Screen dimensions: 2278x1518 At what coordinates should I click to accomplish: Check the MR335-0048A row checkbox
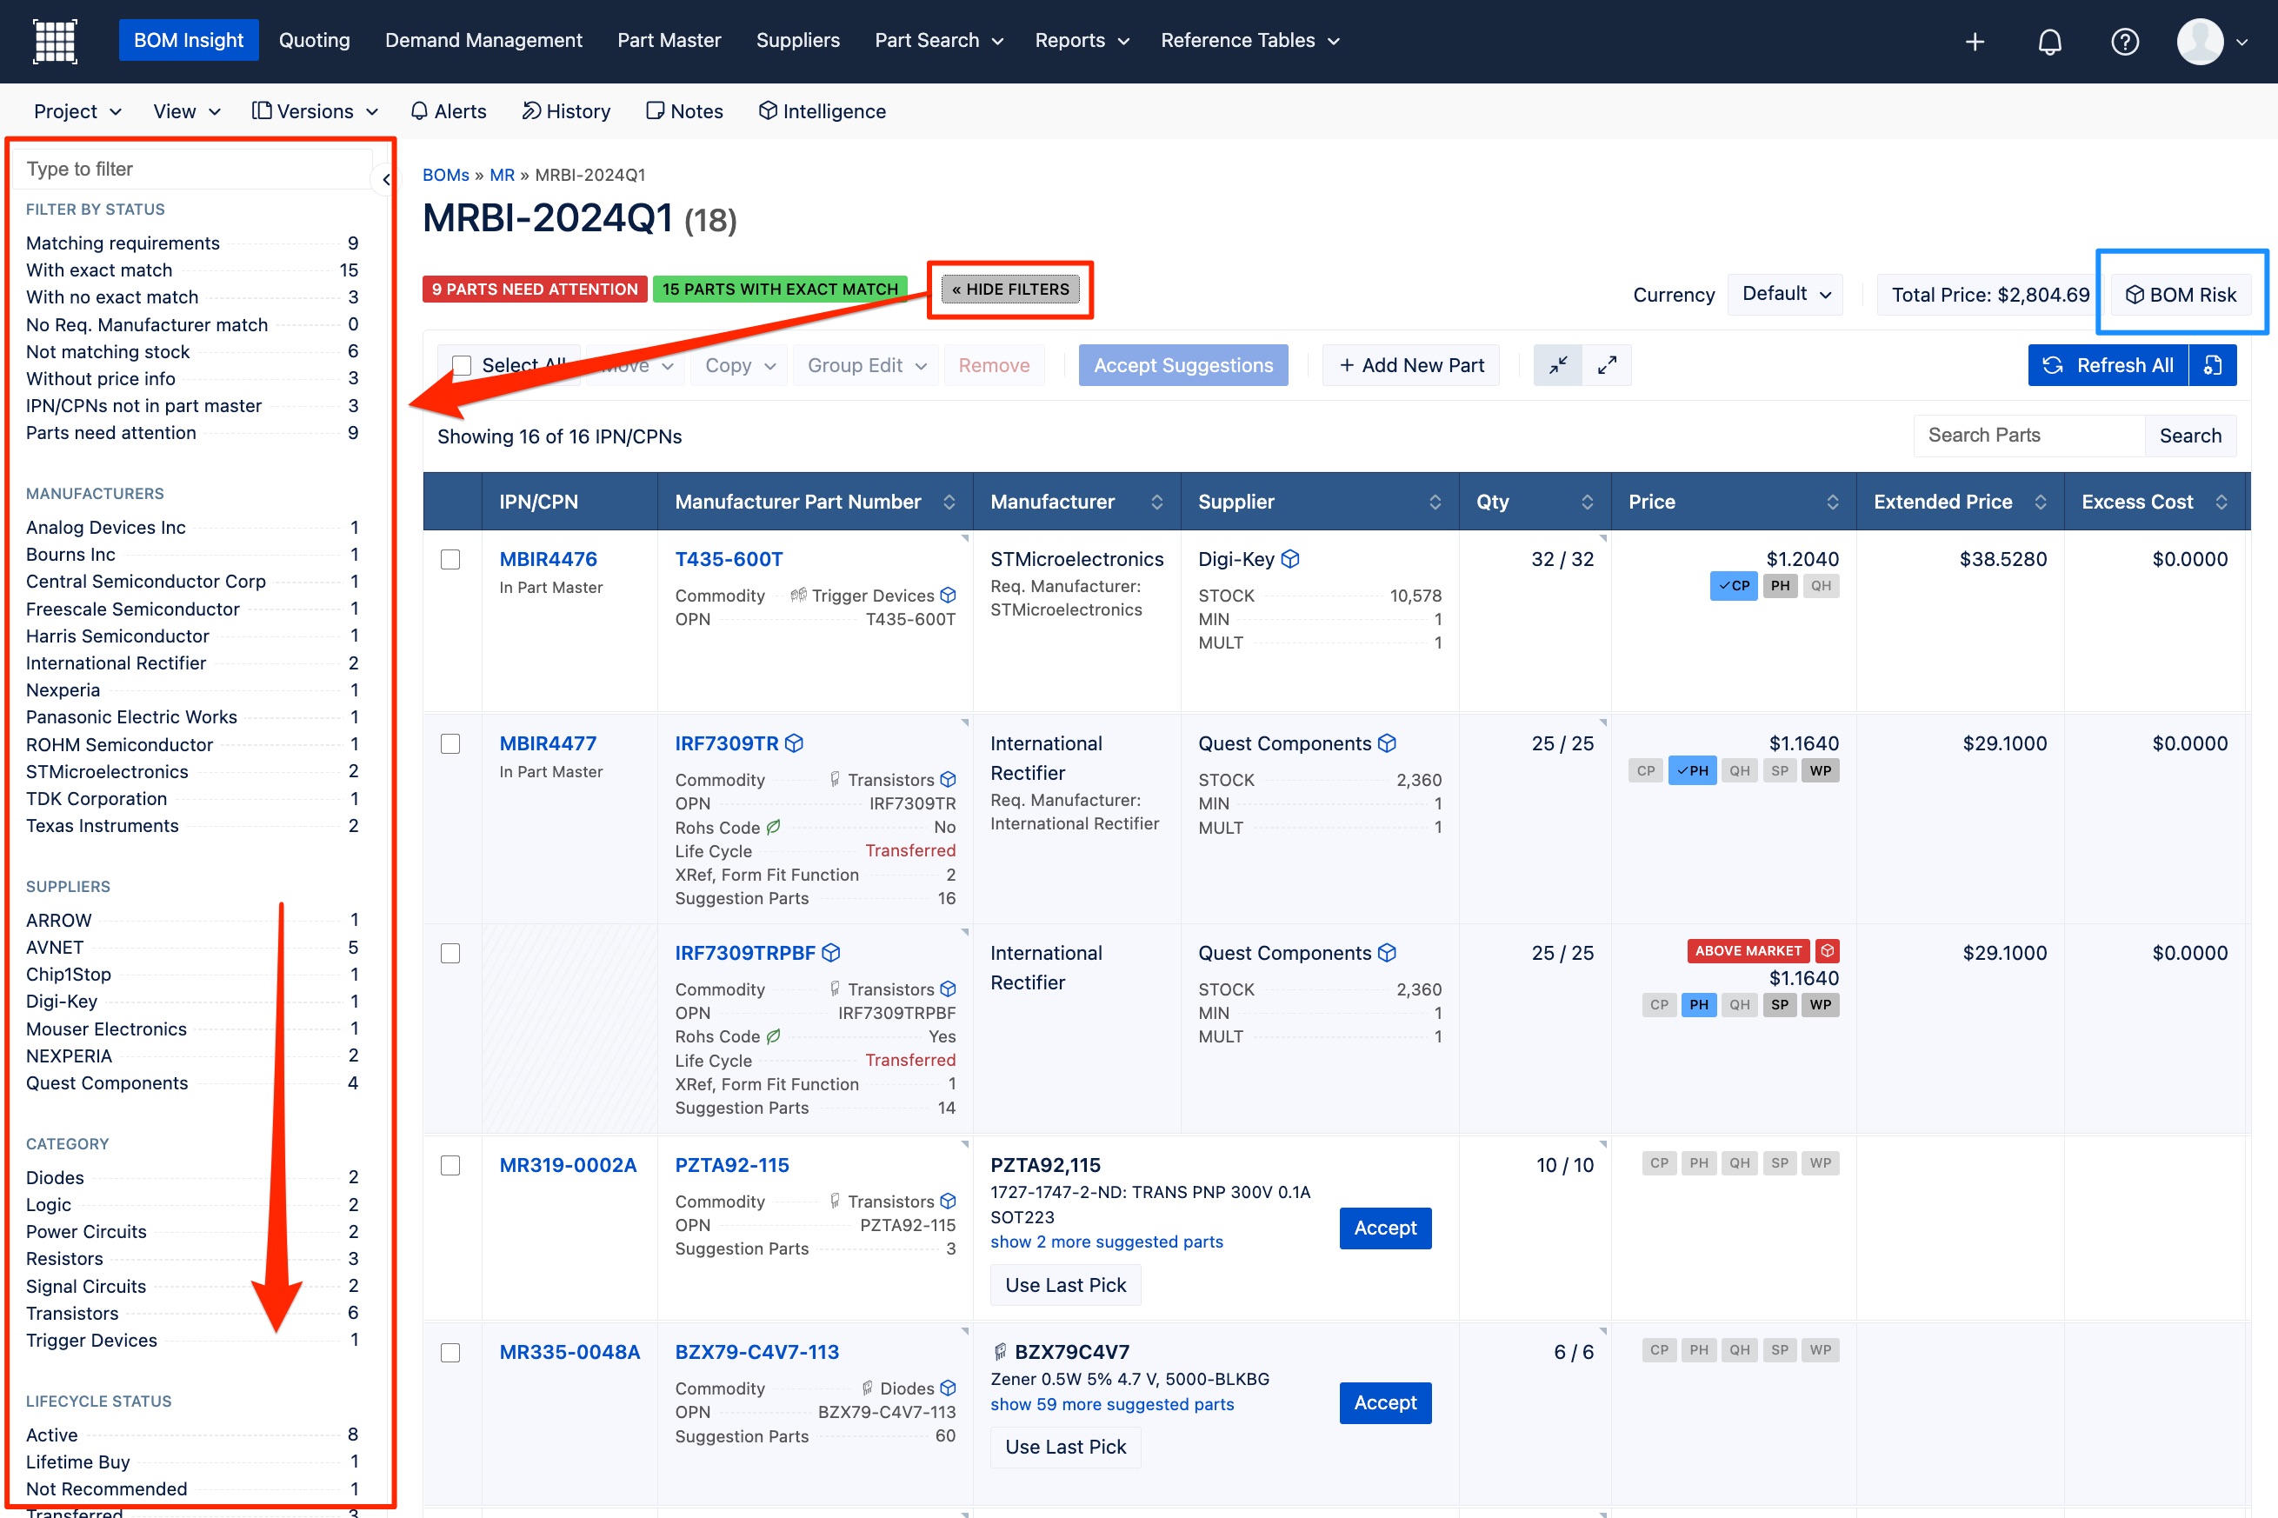point(450,1351)
